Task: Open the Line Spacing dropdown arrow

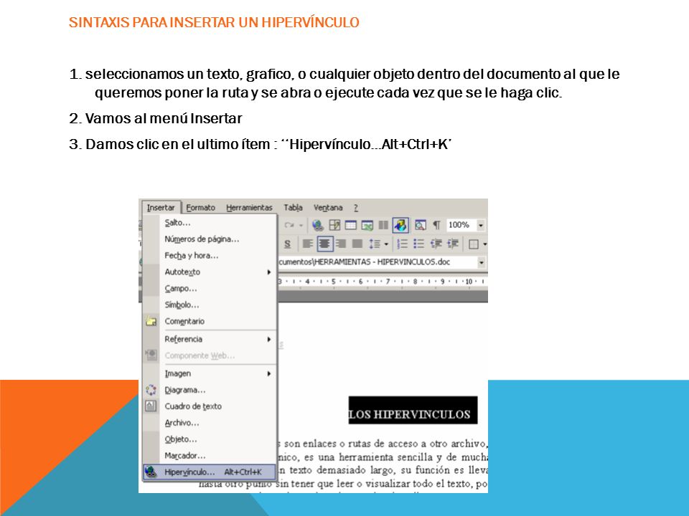Action: [386, 244]
